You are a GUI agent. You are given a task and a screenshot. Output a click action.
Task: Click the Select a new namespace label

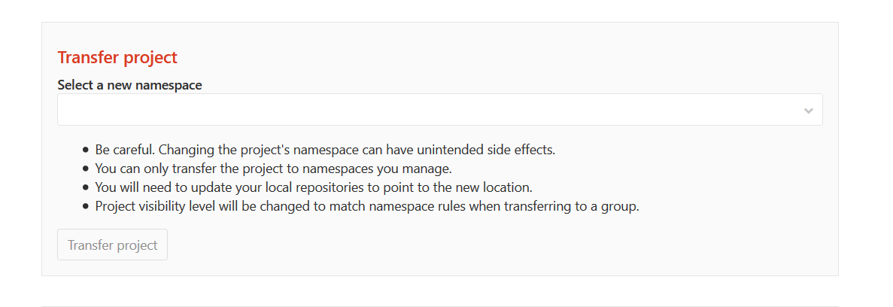coord(129,85)
